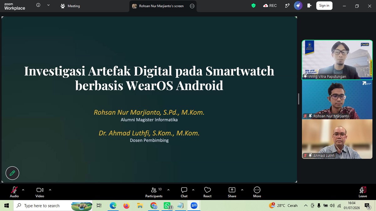Open the AI Companion sparkle icon
This screenshot has width=376, height=211.
pyautogui.click(x=298, y=6)
